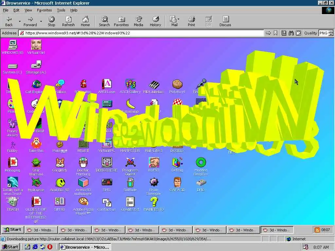This screenshot has width=335, height=251.
Task: Click the Print toolbar button
Action: point(191,21)
